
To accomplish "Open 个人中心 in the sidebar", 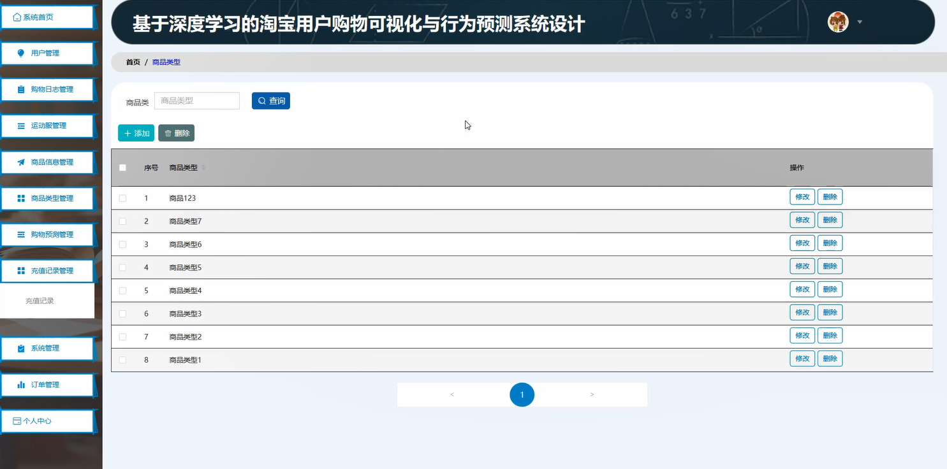I will click(47, 421).
